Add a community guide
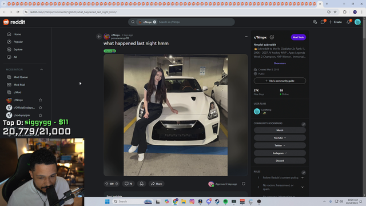Image resolution: width=366 pixels, height=206 pixels. [x=280, y=81]
